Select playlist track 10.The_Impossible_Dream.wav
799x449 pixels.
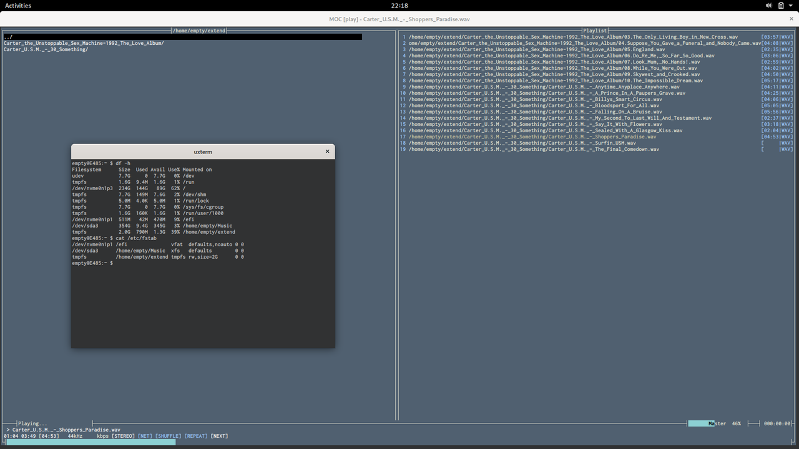point(556,80)
